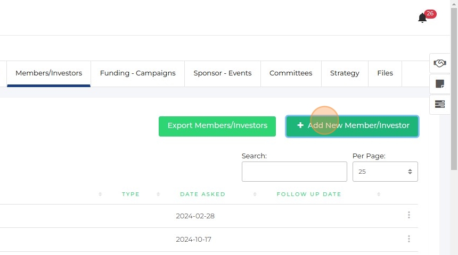Open the Funding - Campaigns tab

[x=137, y=73]
